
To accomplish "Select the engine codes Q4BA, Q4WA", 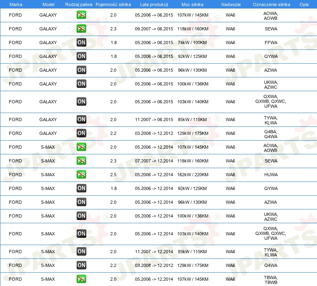I will click(x=271, y=134).
